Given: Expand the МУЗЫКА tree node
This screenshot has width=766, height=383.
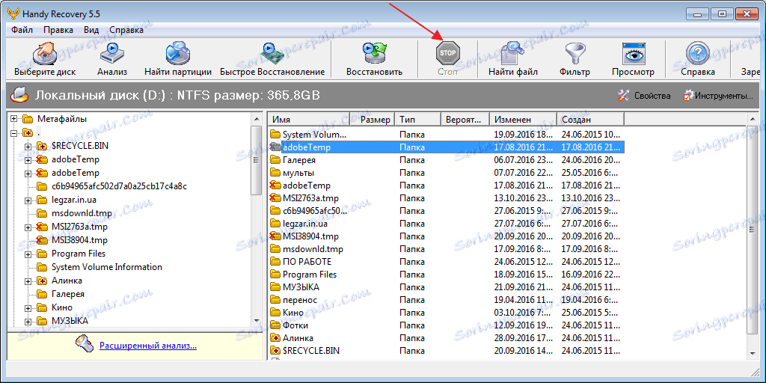Looking at the screenshot, I should point(28,322).
